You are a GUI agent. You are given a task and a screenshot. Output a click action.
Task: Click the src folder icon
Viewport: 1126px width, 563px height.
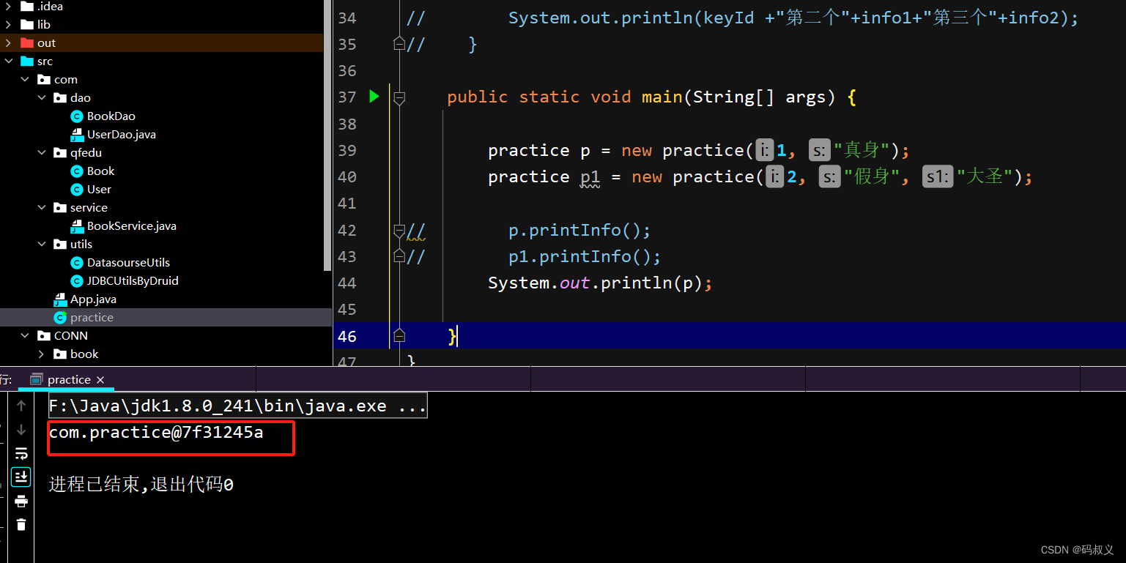(27, 61)
